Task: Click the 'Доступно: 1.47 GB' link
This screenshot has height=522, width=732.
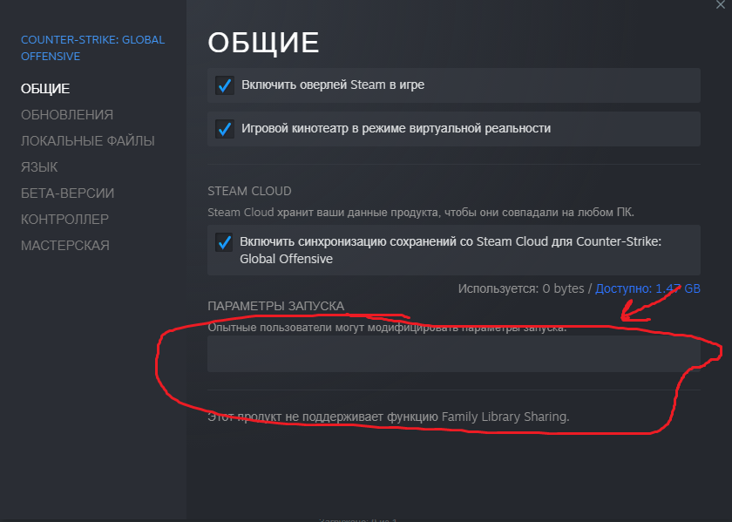Action: click(x=647, y=288)
